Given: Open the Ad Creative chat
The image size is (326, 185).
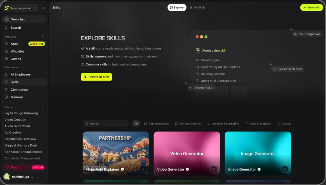Looking at the screenshot, I should pos(13,132).
